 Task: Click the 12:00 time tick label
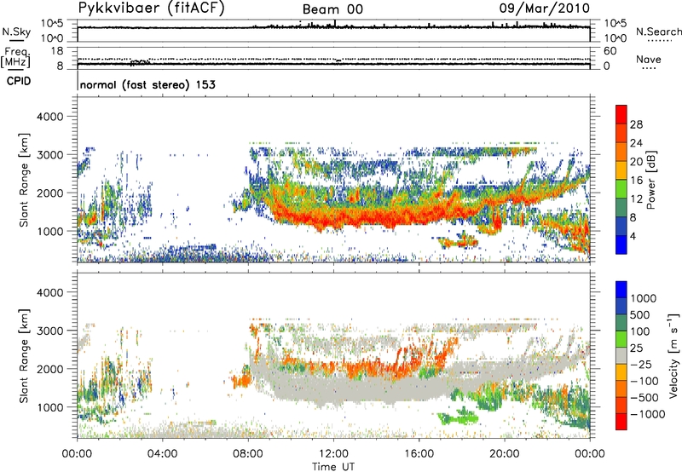coord(333,454)
